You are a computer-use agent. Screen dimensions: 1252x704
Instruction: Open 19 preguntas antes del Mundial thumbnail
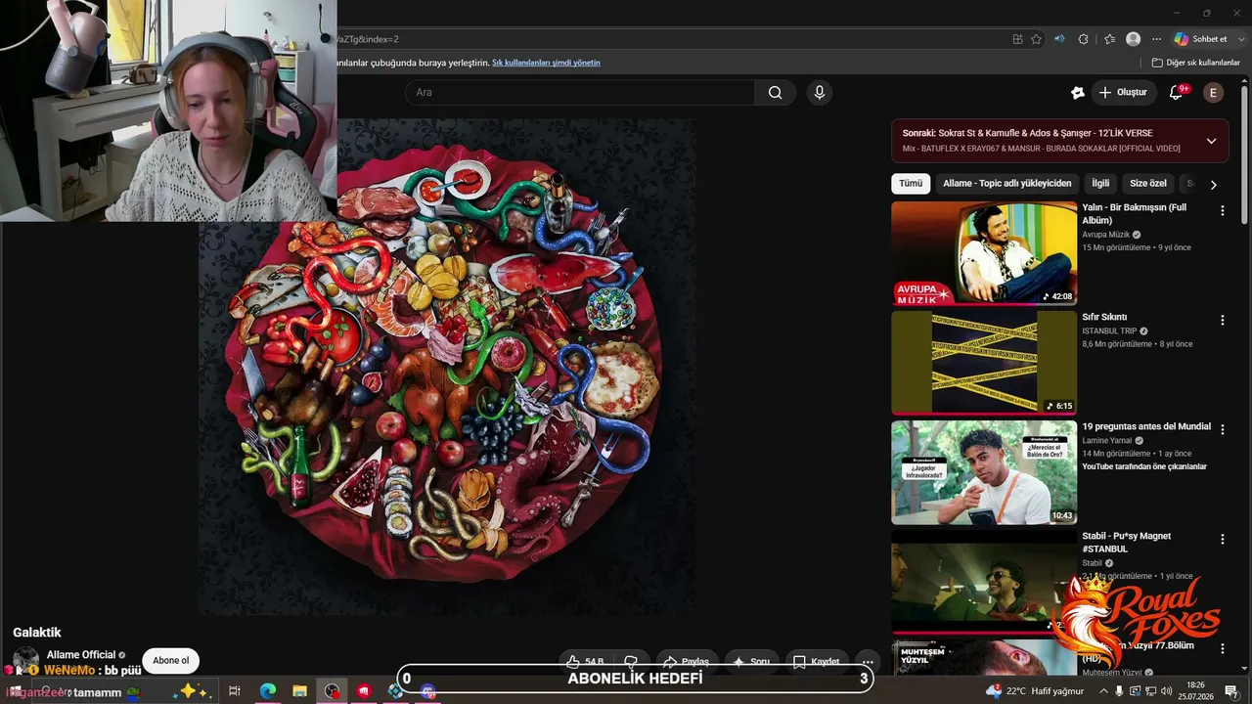coord(984,472)
